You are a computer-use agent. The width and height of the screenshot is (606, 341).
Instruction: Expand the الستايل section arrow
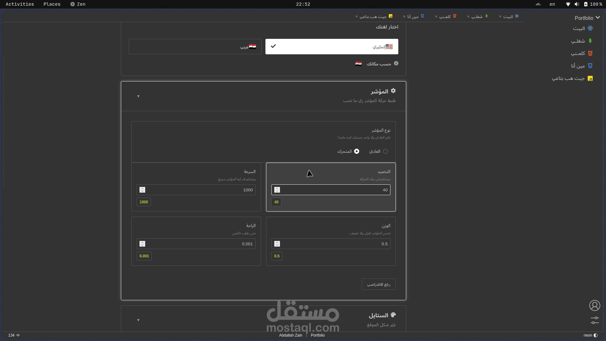138,320
